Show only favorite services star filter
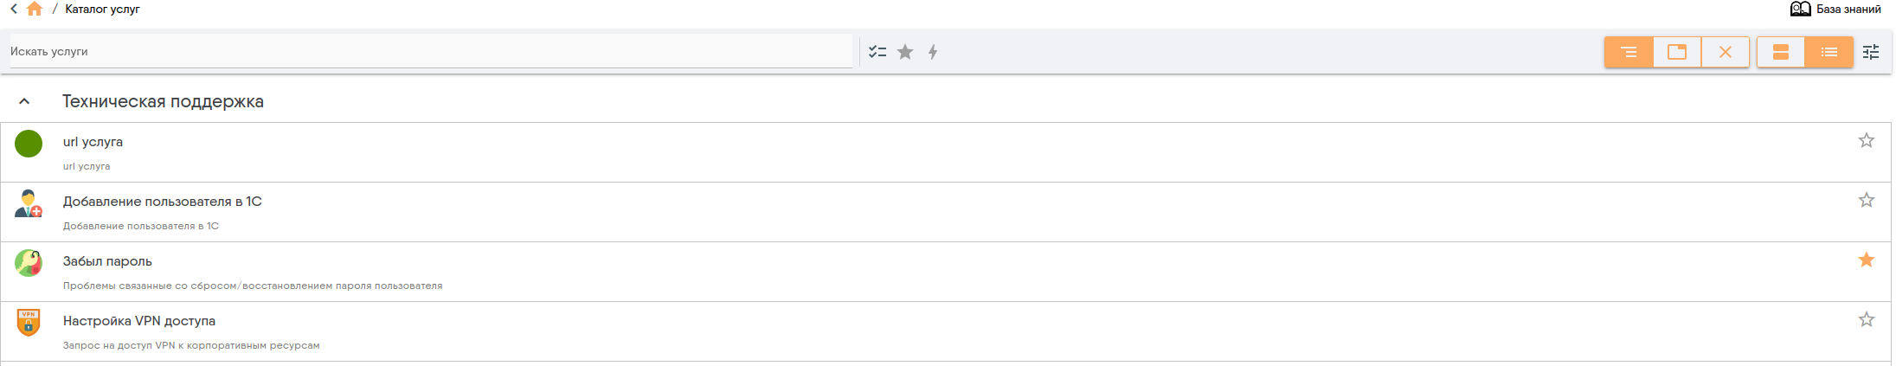 pyautogui.click(x=905, y=52)
